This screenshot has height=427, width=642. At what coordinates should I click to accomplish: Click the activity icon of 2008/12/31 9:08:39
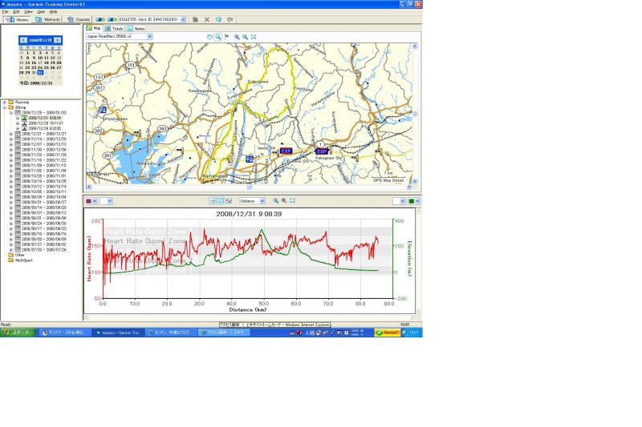[x=24, y=118]
